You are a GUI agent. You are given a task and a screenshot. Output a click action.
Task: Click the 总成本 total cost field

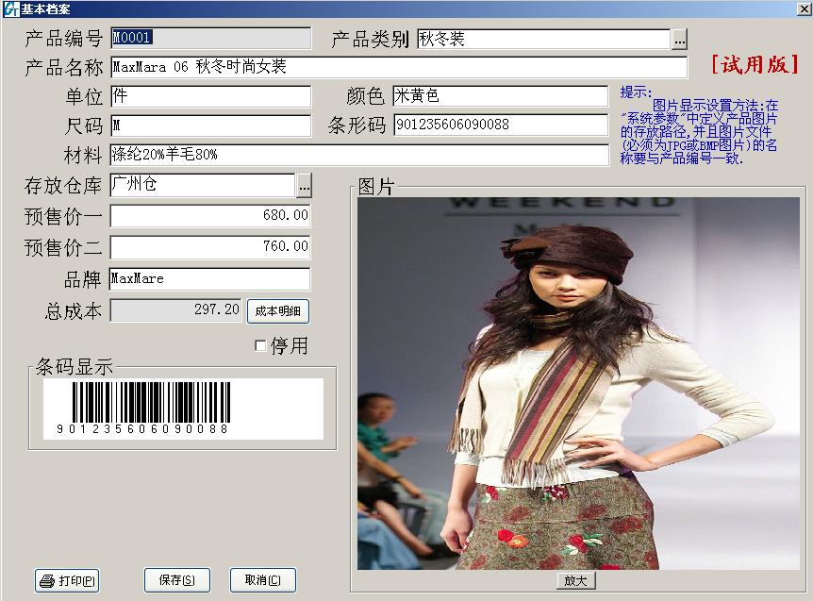click(x=176, y=310)
